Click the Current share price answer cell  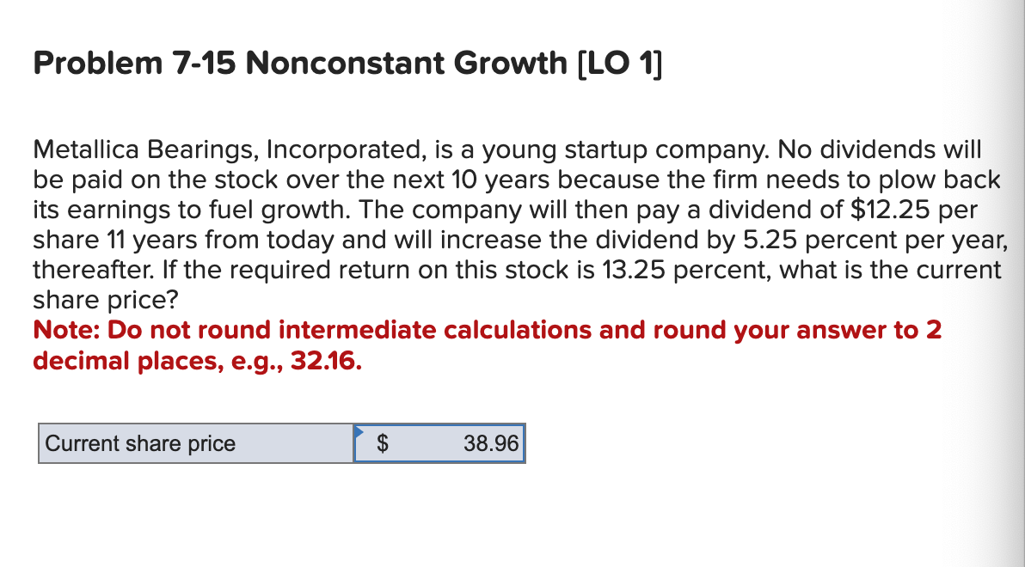tap(439, 444)
